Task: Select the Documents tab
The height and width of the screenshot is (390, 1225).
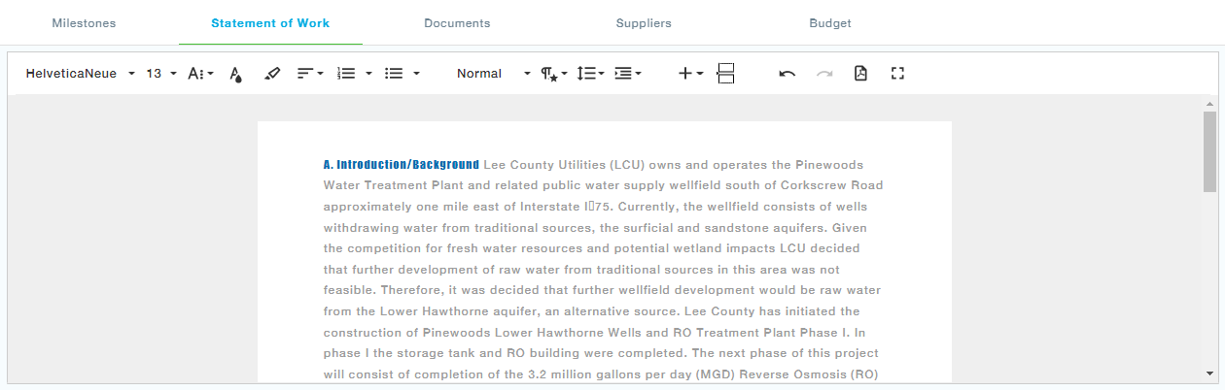Action: pyautogui.click(x=457, y=23)
